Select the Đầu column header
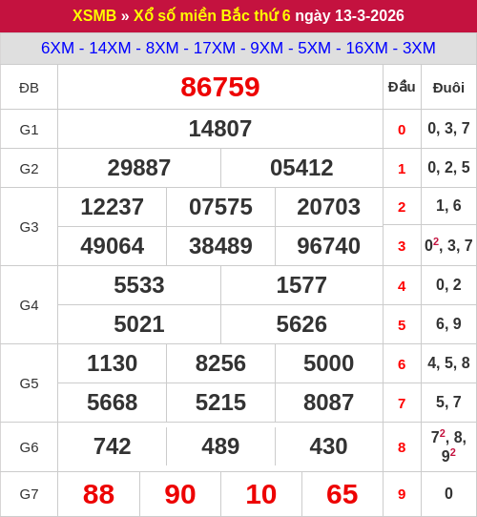Image resolution: width=477 pixels, height=517 pixels. (x=402, y=87)
